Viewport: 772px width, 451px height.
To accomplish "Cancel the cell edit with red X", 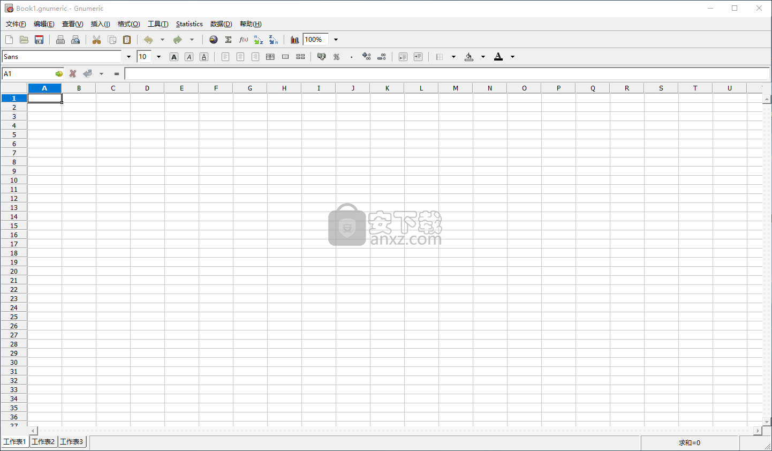I will click(73, 74).
